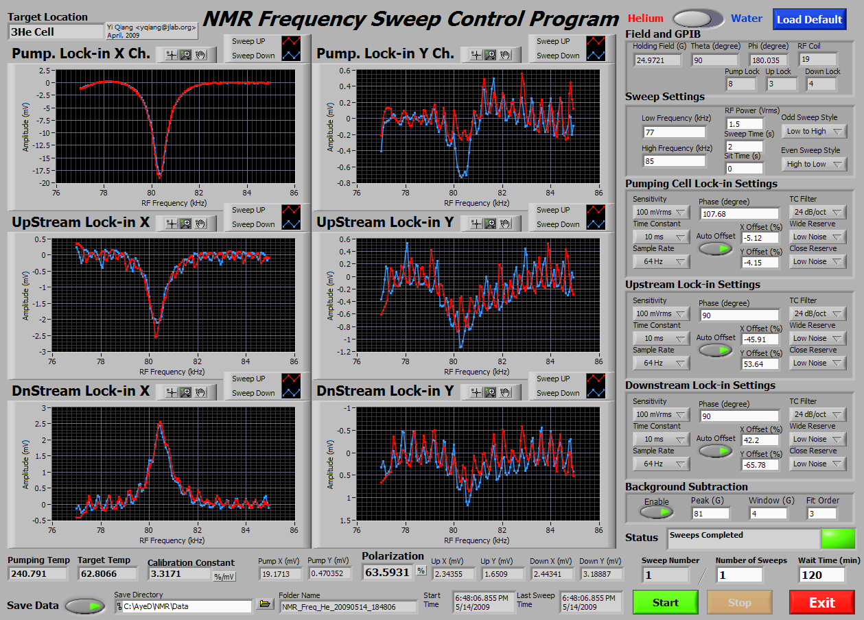864x620 pixels.
Task: Open Even Sweep Style dropdown
Action: 814,164
